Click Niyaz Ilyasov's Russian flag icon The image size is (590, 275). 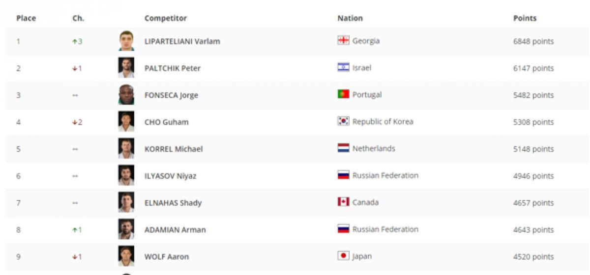[343, 175]
